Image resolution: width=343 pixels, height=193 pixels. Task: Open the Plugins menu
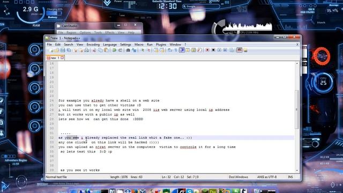tap(161, 44)
